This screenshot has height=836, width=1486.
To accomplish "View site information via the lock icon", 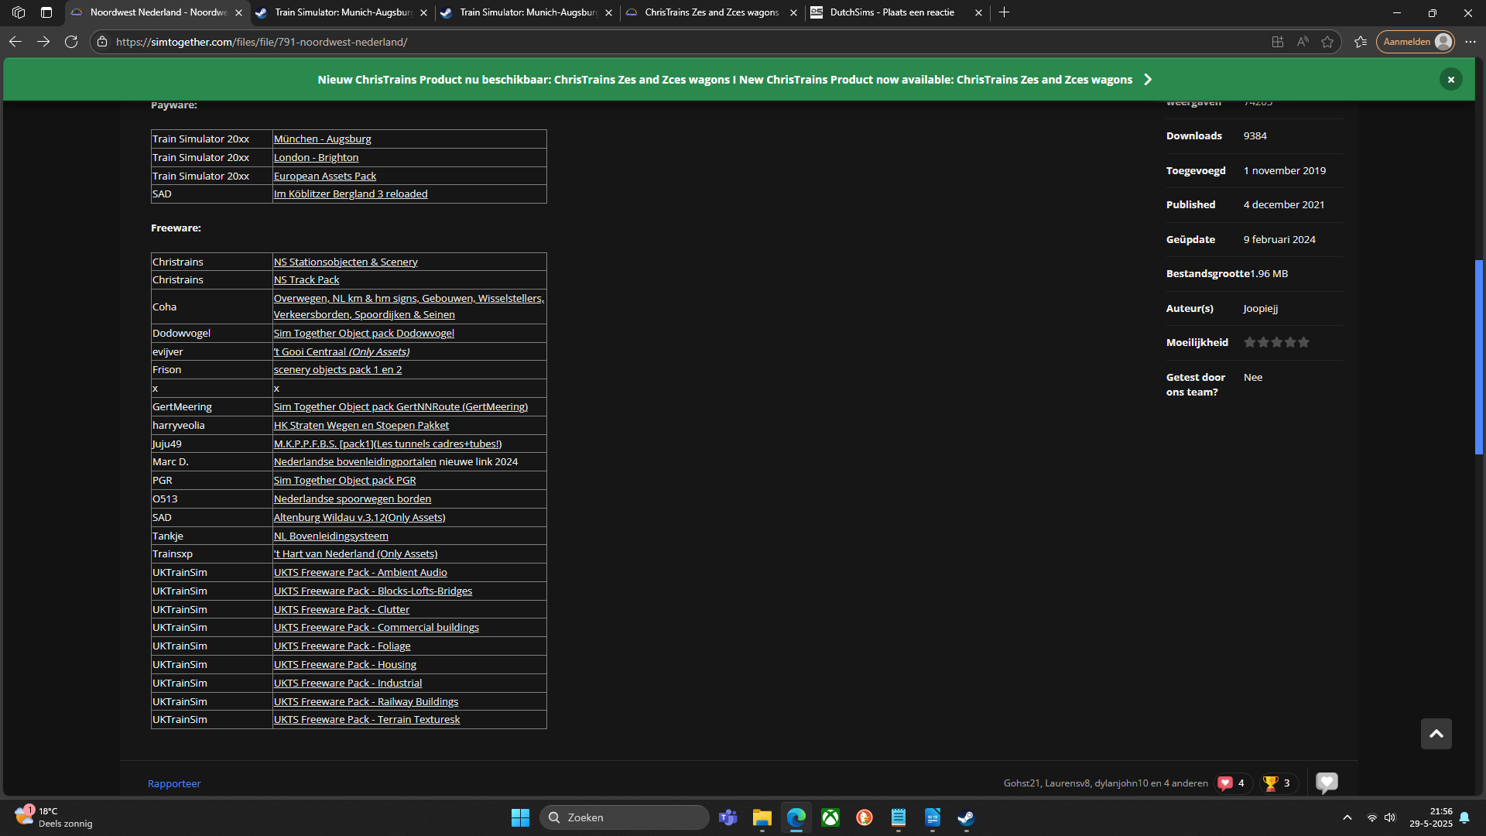I will [102, 42].
